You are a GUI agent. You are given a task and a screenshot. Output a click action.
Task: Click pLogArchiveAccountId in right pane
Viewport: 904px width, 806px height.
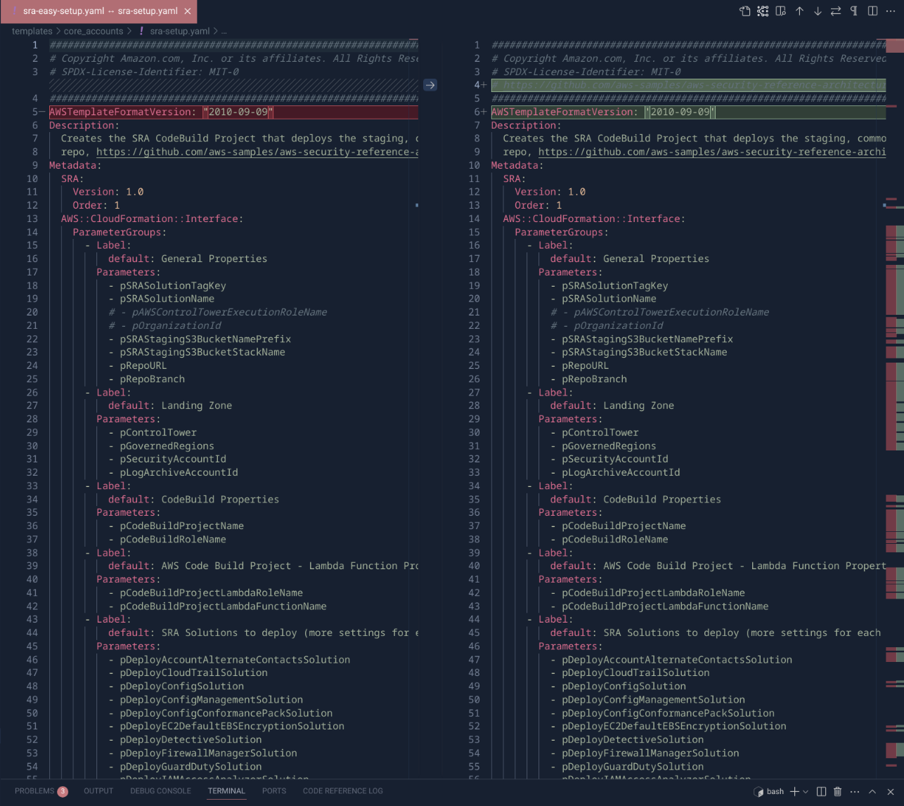coord(621,472)
